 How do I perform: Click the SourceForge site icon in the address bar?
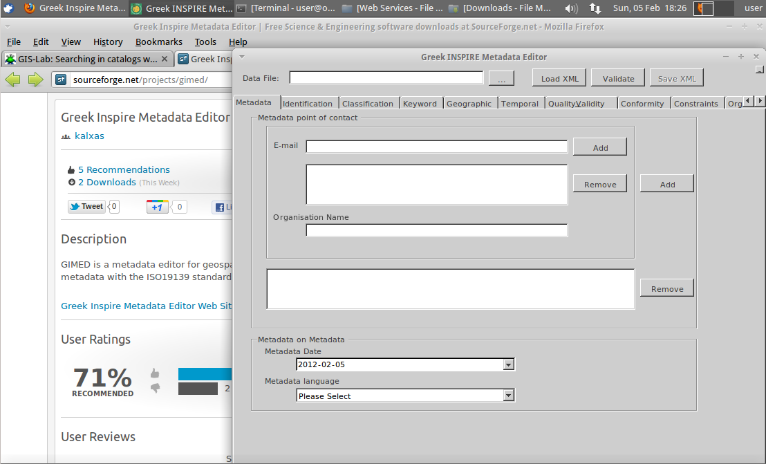click(x=61, y=79)
